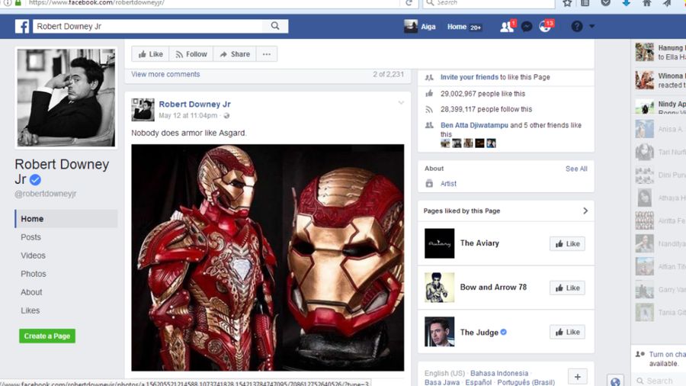
Task: Click Ben Atta Djiwatampu link
Action: (x=474, y=125)
